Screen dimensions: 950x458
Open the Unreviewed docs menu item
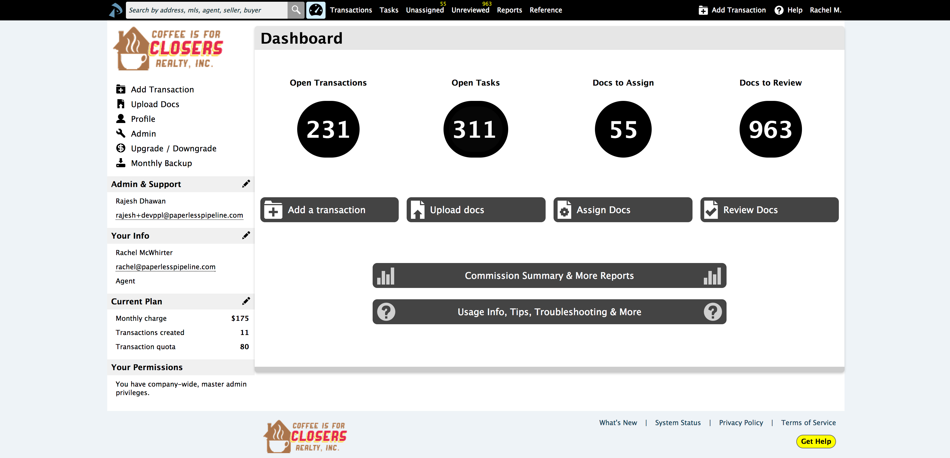pyautogui.click(x=470, y=10)
